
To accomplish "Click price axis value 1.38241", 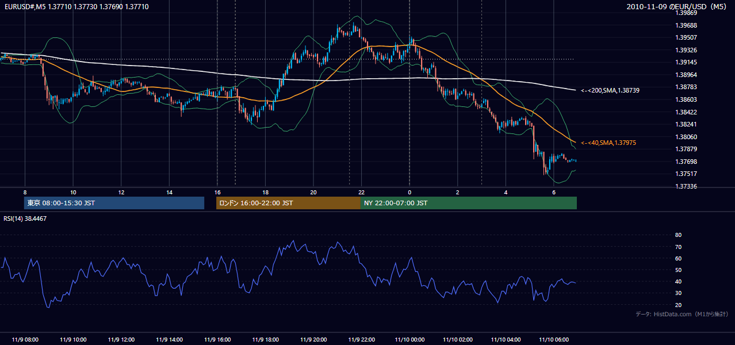I will [x=686, y=124].
